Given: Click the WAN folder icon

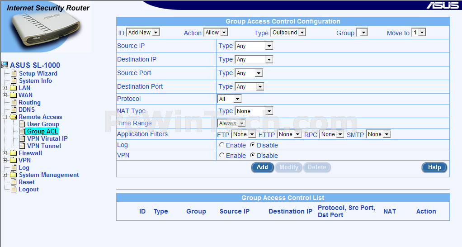Looking at the screenshot, I should (13, 95).
